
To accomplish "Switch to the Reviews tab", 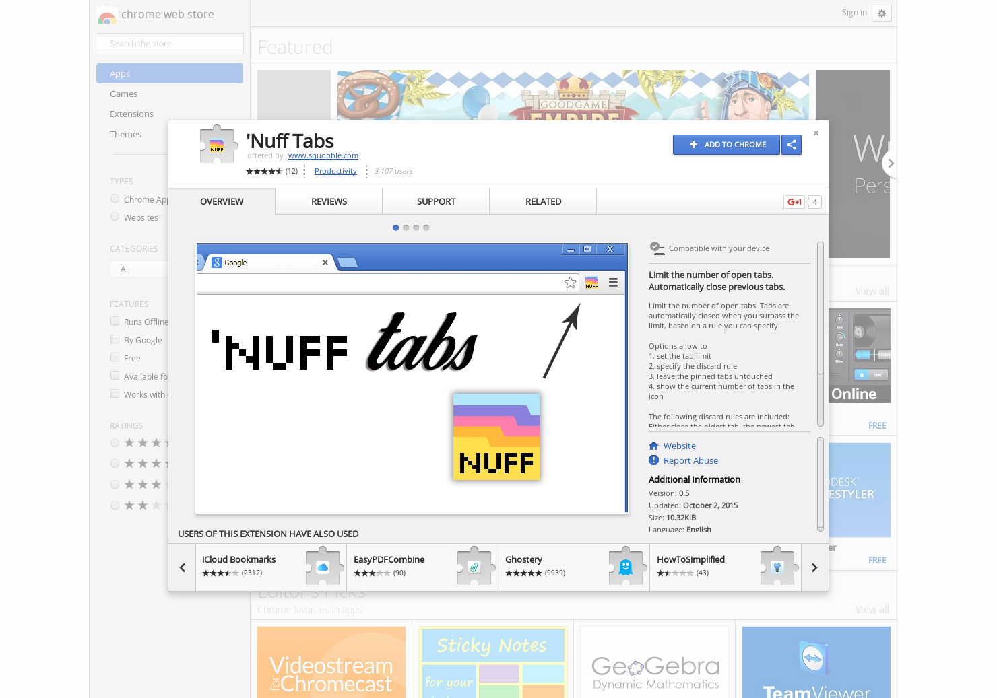I will click(x=329, y=201).
